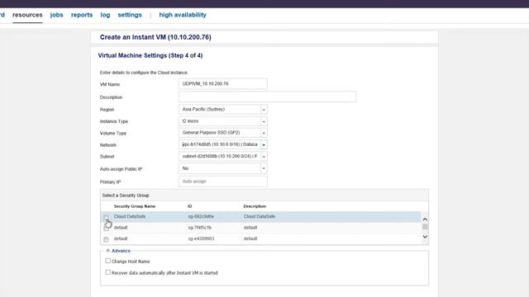Click the security group list scrollbar thumb
The width and height of the screenshot is (529, 297).
pos(425,227)
